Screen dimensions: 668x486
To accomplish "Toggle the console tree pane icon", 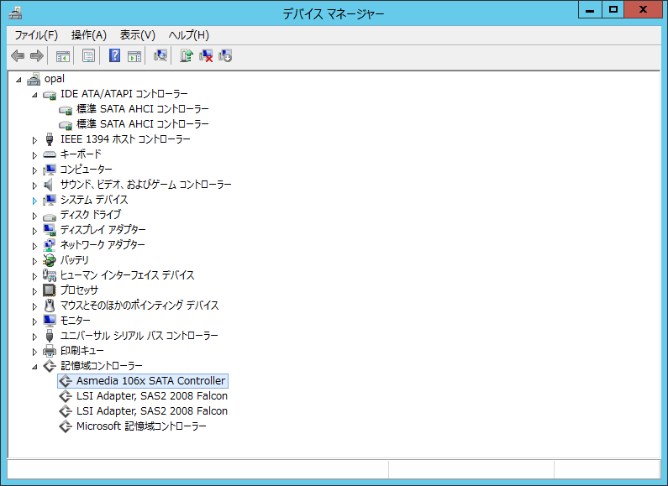I will pyautogui.click(x=63, y=55).
